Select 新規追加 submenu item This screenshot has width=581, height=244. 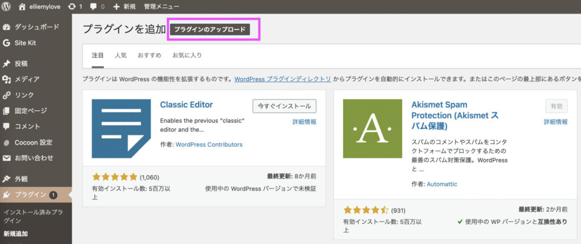tap(15, 234)
